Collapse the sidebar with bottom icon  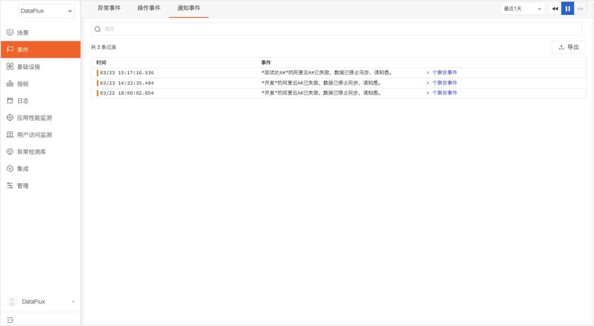(x=10, y=321)
